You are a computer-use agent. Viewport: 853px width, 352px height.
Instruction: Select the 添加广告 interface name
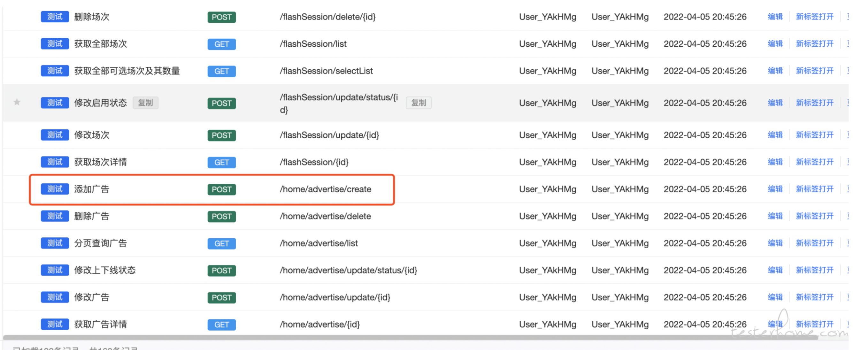[92, 189]
